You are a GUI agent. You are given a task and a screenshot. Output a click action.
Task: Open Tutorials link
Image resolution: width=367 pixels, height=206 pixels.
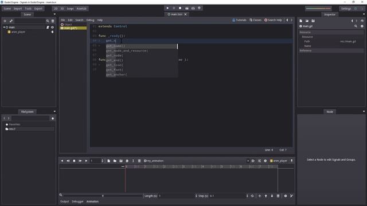pyautogui.click(x=239, y=20)
